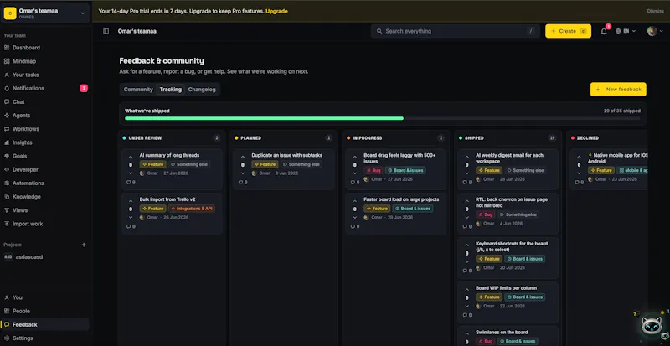Open Board WIP limits per column card
This screenshot has height=346, width=670.
[x=508, y=302]
